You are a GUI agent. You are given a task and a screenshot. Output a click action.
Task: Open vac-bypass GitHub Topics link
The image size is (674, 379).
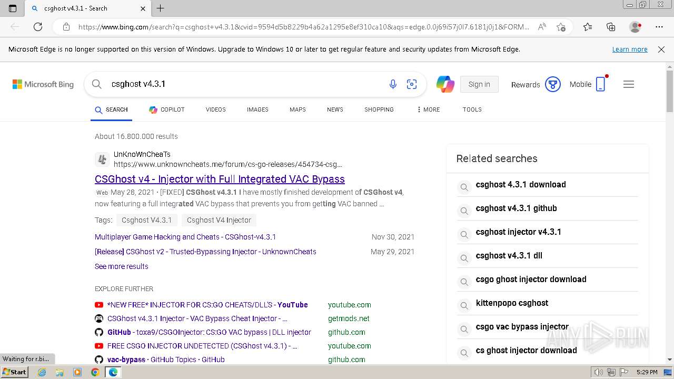tap(166, 360)
